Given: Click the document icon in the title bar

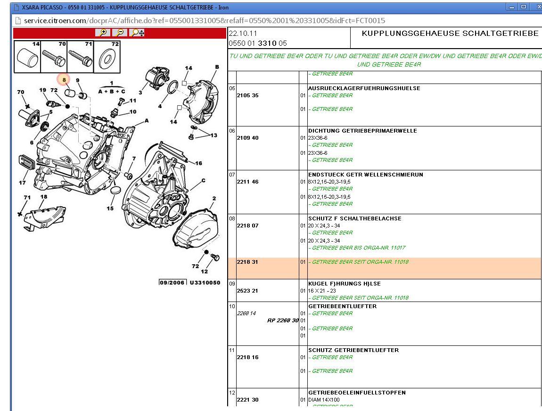Looking at the screenshot, I should (x=16, y=7).
